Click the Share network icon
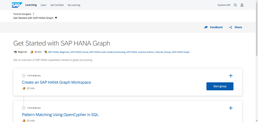This screenshot has width=258, height=122. click(231, 27)
